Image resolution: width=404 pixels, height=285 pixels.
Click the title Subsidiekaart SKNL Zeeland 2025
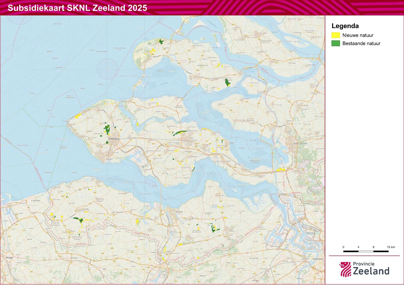point(77,8)
